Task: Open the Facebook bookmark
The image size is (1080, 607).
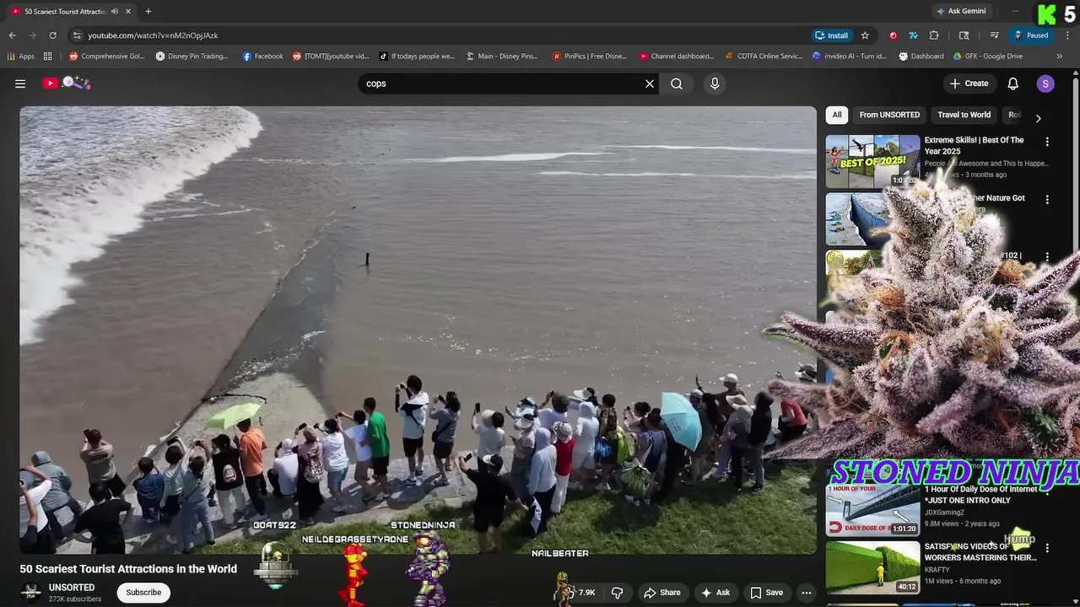Action: 262,56
